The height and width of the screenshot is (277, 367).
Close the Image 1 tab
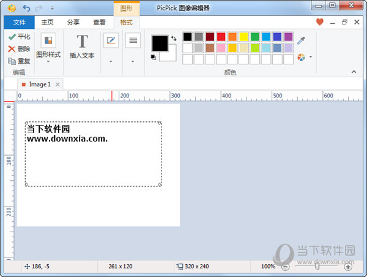pos(57,85)
